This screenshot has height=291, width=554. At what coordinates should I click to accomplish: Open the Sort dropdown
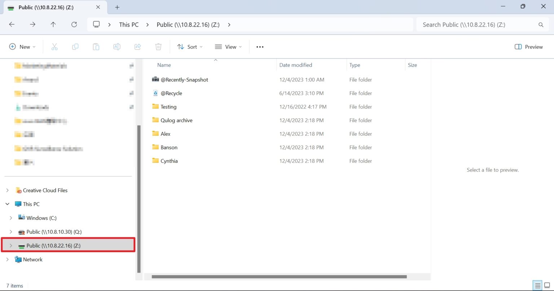[190, 47]
